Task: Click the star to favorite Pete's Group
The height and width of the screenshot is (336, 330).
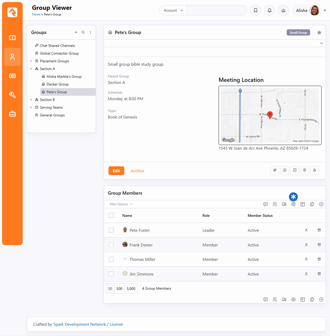Action: (319, 32)
